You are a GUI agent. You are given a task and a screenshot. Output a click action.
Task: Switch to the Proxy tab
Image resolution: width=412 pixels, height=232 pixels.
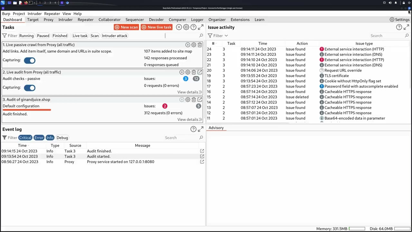[49, 20]
